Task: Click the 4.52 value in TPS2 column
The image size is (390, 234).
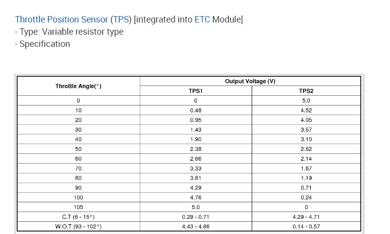Action: [x=306, y=110]
